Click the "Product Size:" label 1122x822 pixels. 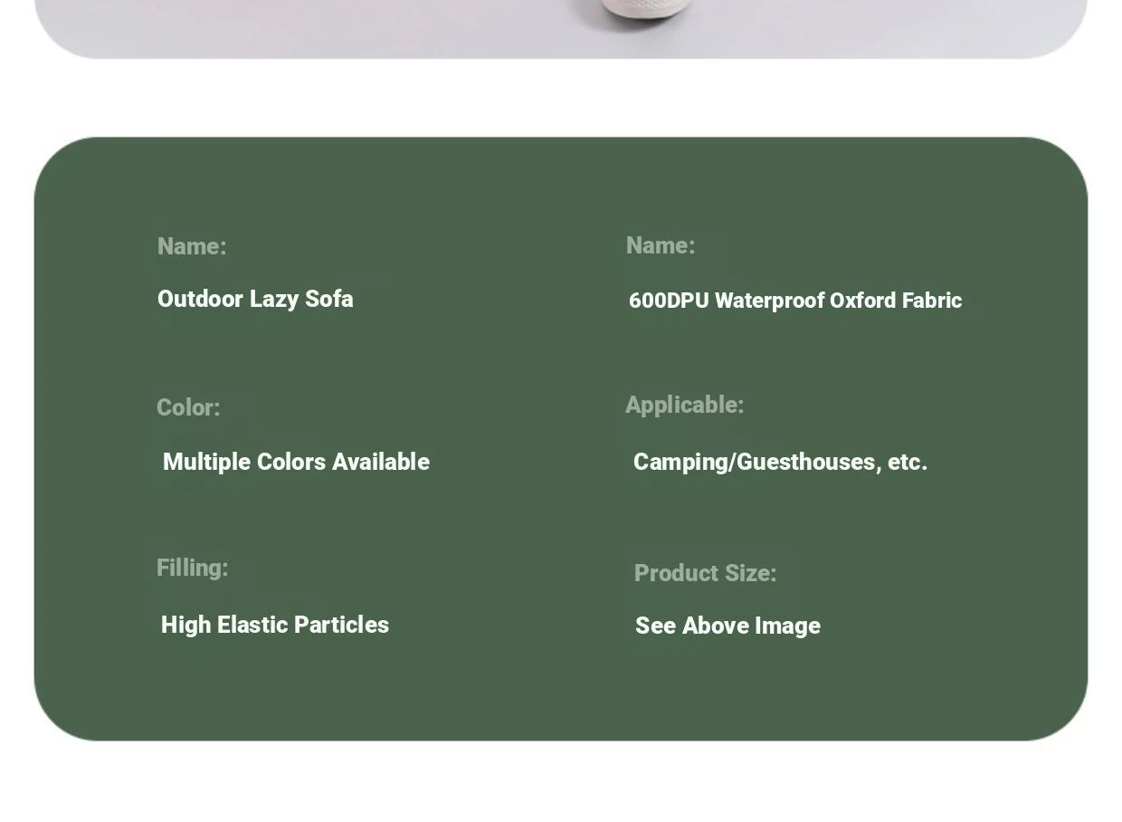pos(705,573)
